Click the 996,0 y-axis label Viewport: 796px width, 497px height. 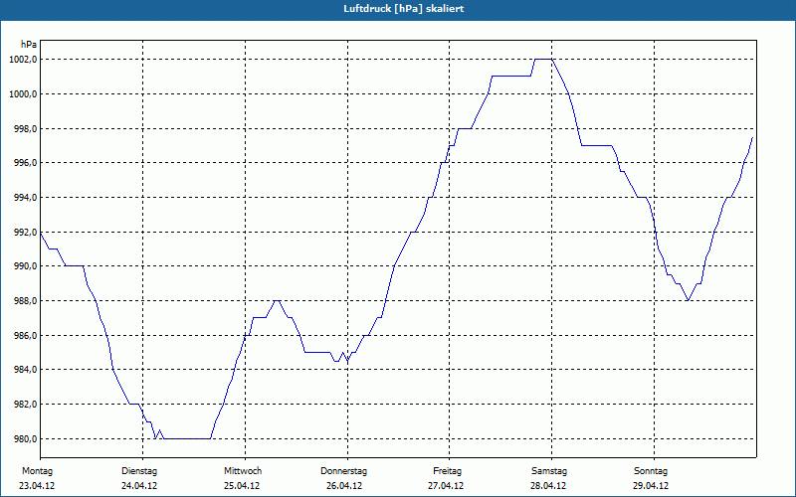[x=25, y=163]
